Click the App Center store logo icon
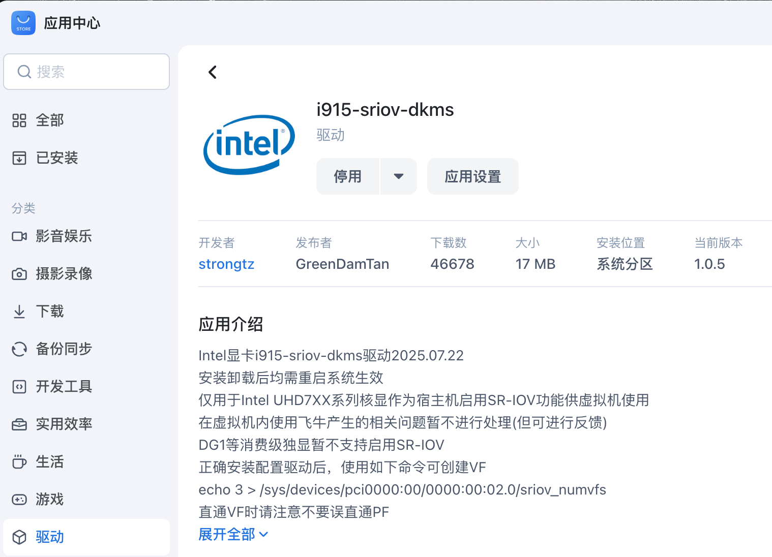This screenshot has width=772, height=557. 23,23
